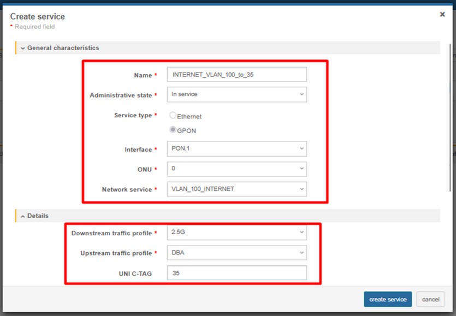
Task: Click the UNI C-TAG input field
Action: (x=236, y=273)
